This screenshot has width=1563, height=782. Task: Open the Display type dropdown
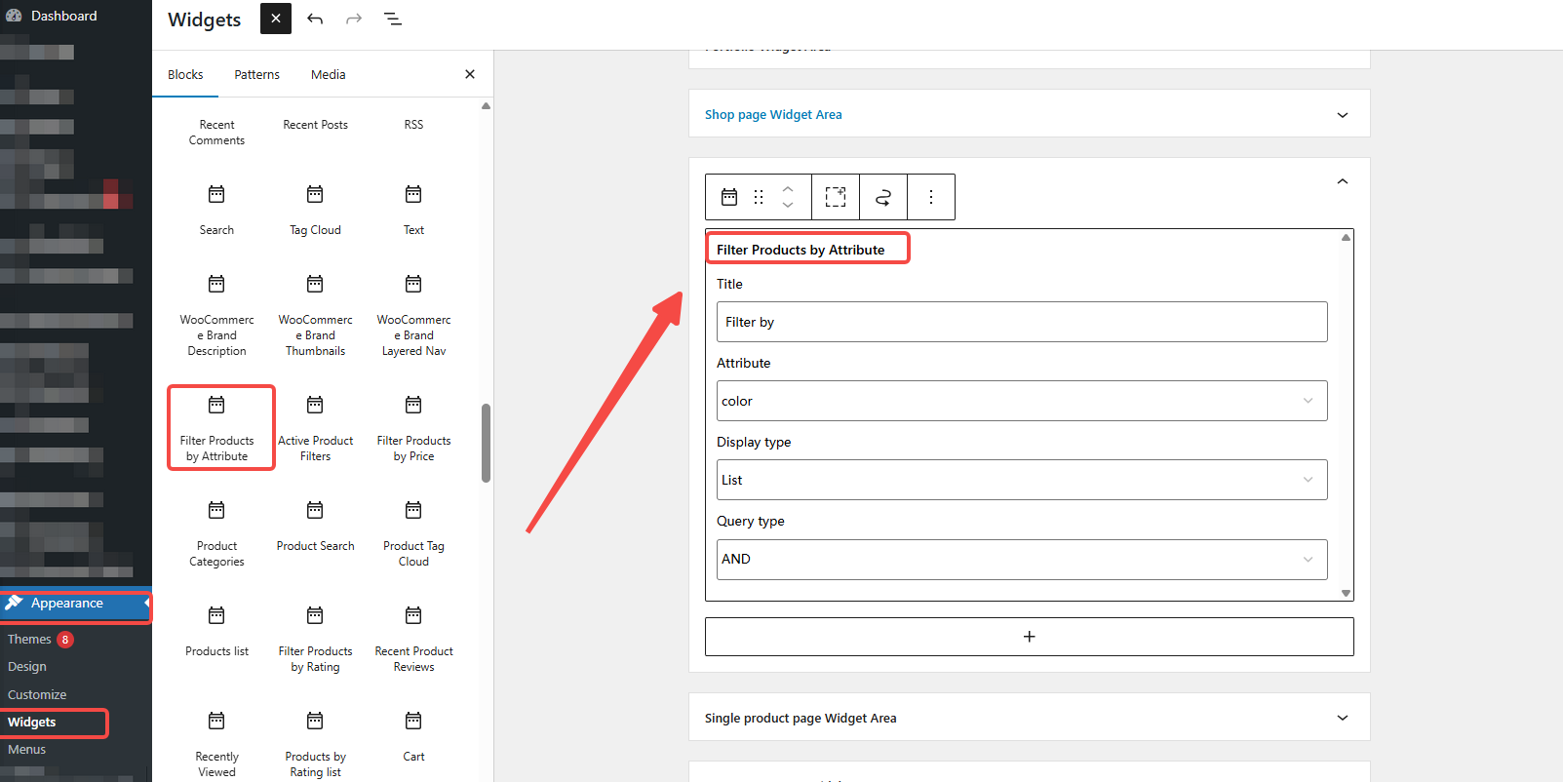[1021, 480]
